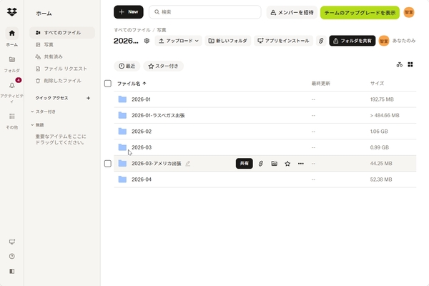Open the move-folder icon in 2026-03-アメリカ出張 row
This screenshot has height=286, width=429.
coord(274,164)
